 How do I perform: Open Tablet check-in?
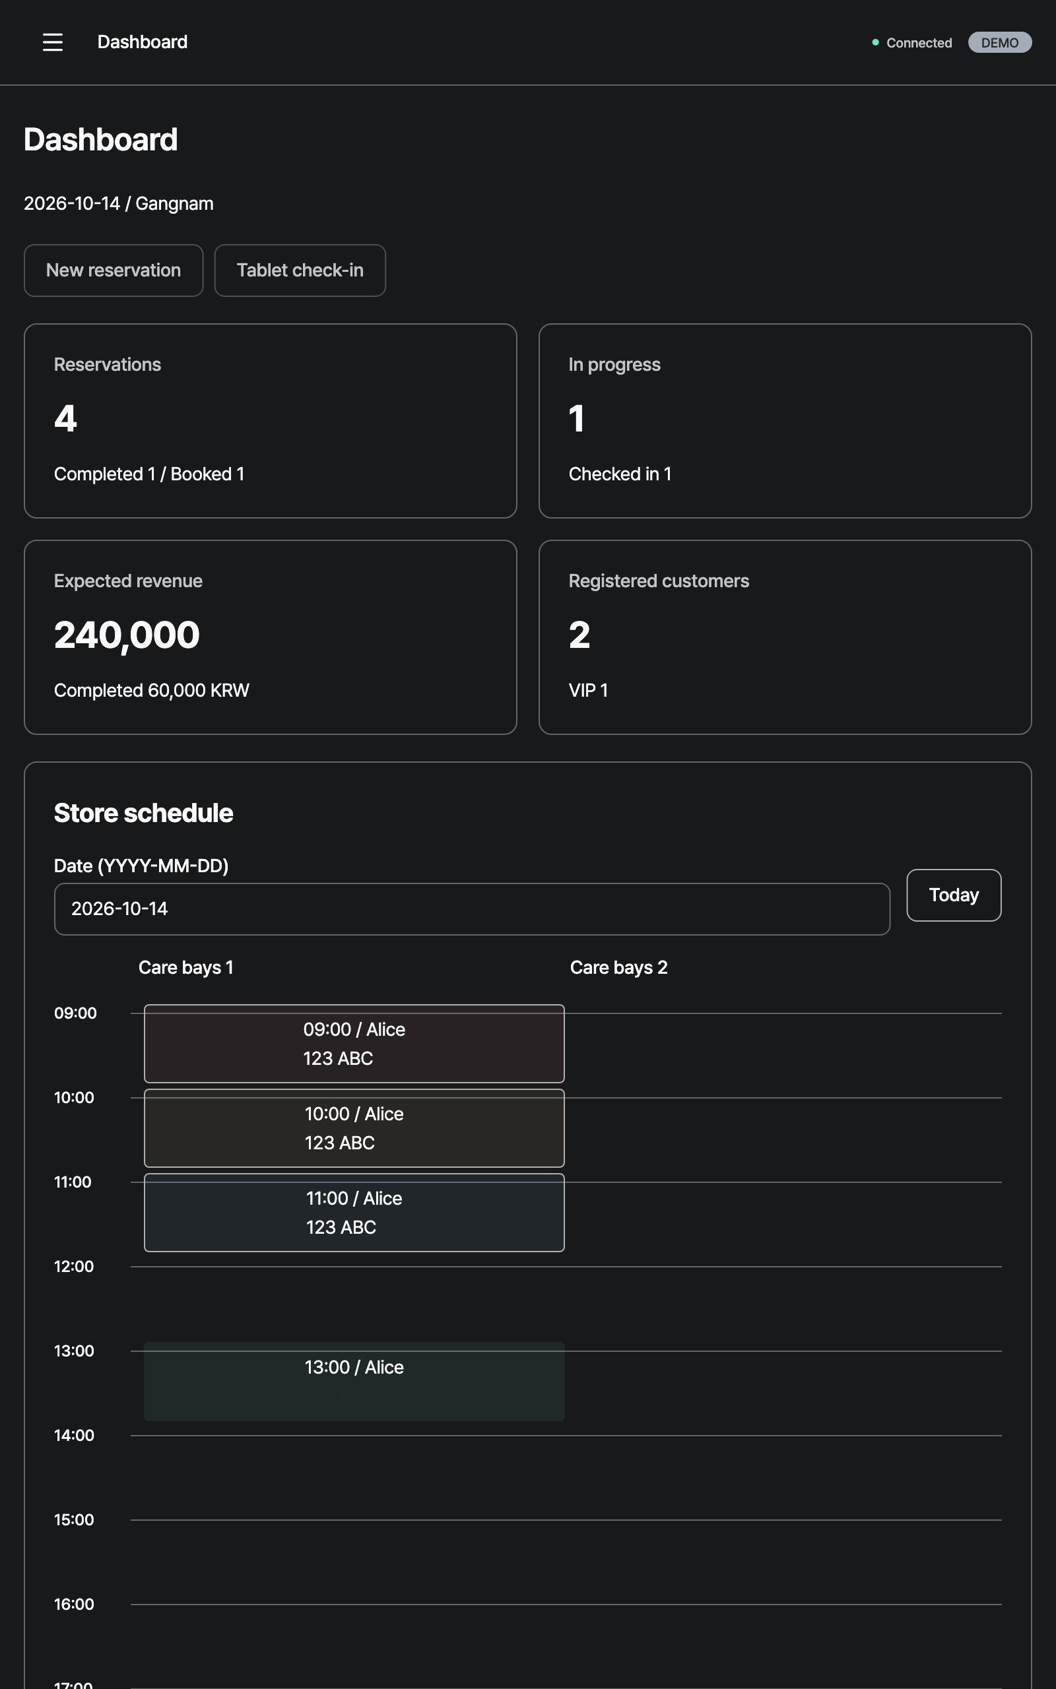click(300, 270)
